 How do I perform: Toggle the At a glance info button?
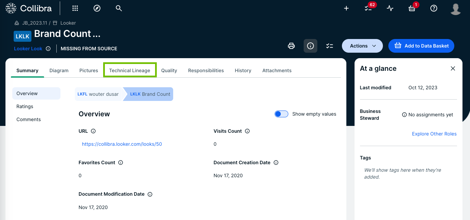click(310, 46)
